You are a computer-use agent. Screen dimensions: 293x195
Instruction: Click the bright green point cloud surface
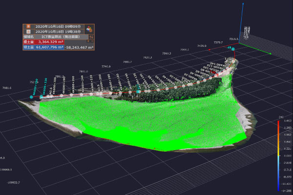click(146, 117)
